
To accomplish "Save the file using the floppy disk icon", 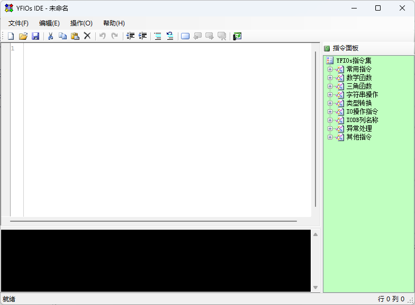I will click(35, 36).
